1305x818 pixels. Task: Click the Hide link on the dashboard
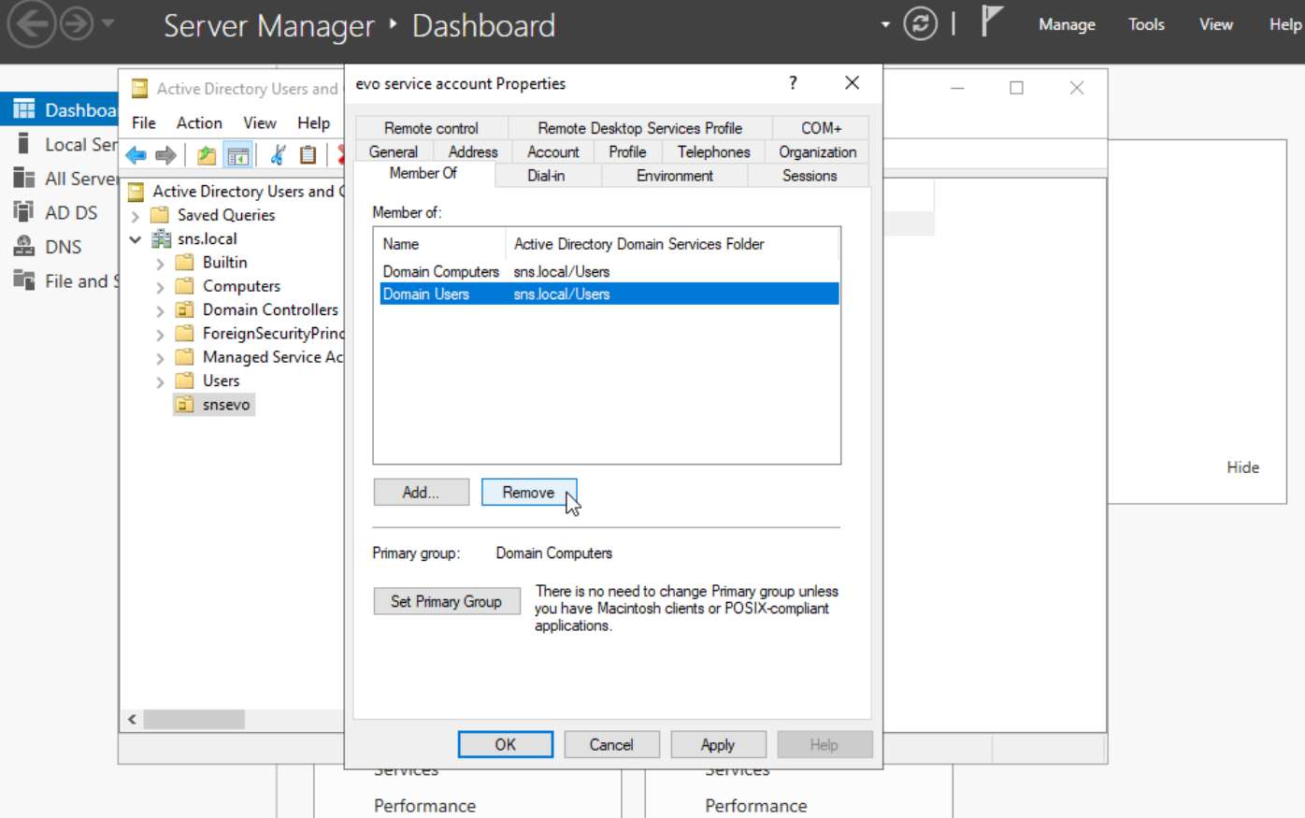[x=1242, y=467]
